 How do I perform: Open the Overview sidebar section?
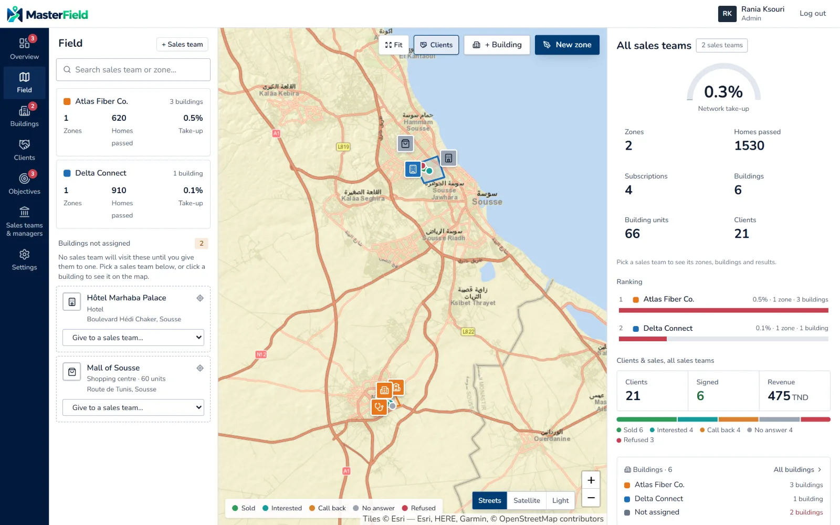tap(24, 48)
